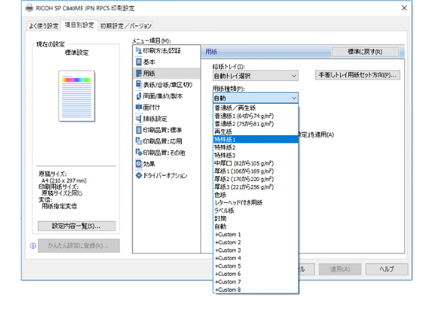Click the 排紙設定 menu icon

click(138, 119)
